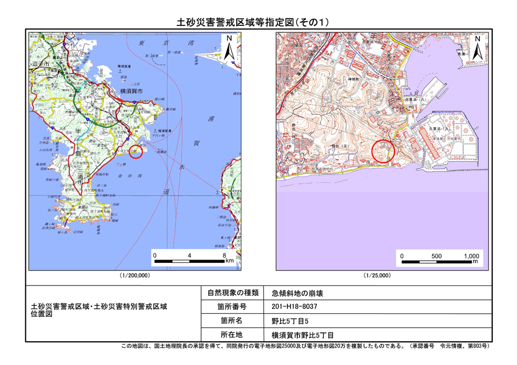This screenshot has height=365, width=517.
Task: Select the 箇所番号 header cell
Action: (x=232, y=307)
